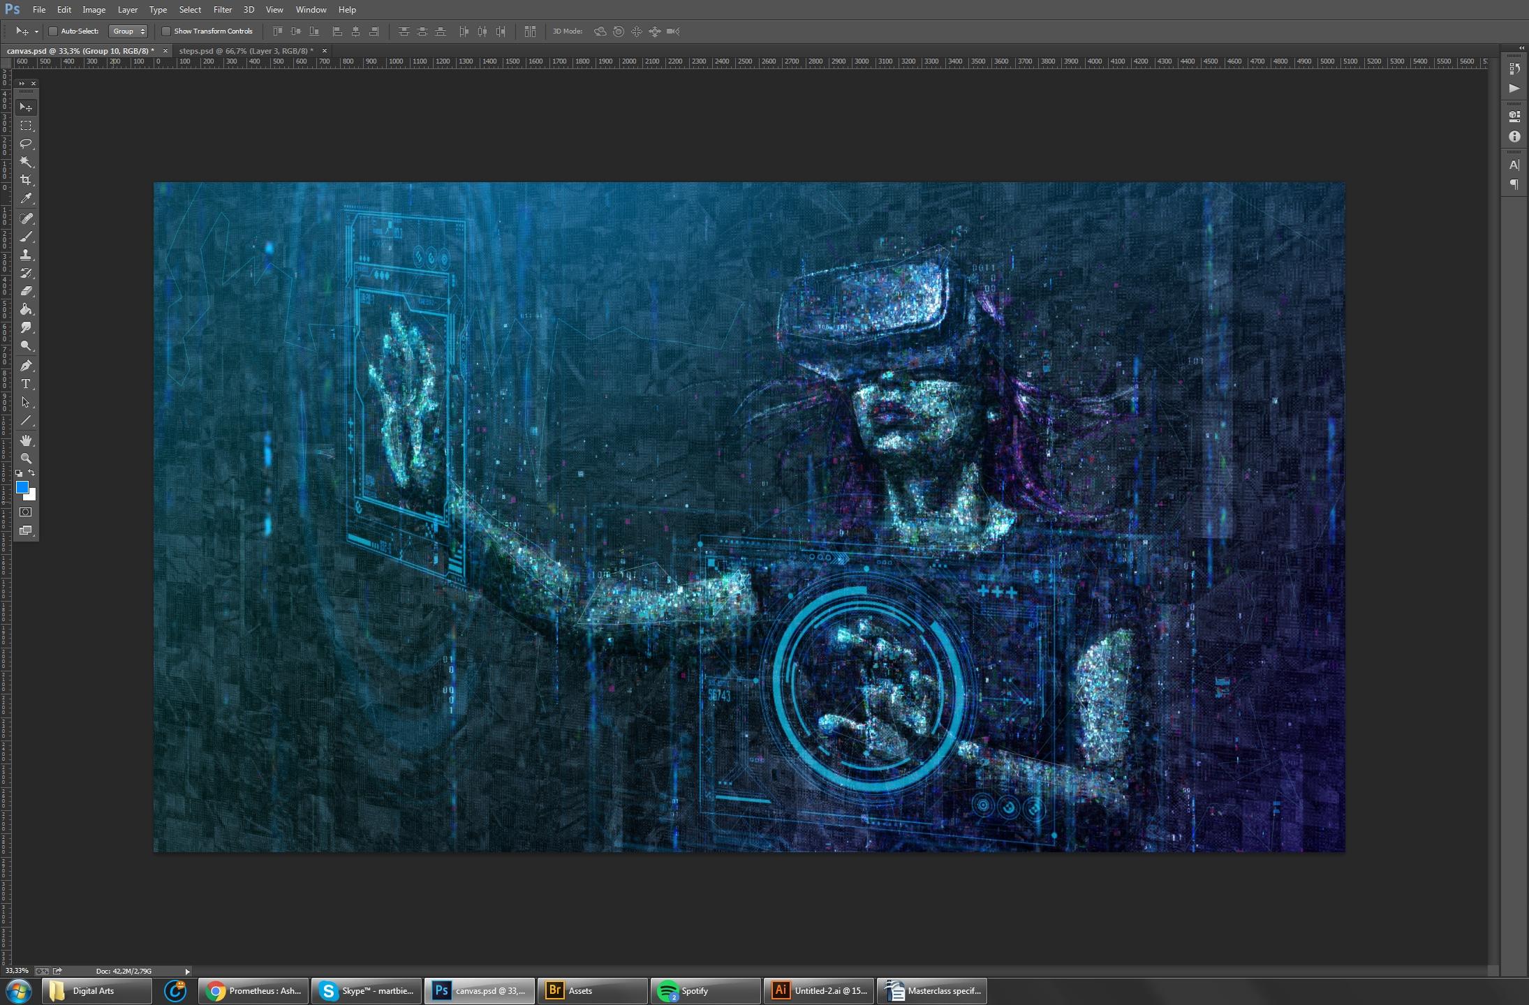Select the Eraser tool
The image size is (1529, 1005).
26,291
